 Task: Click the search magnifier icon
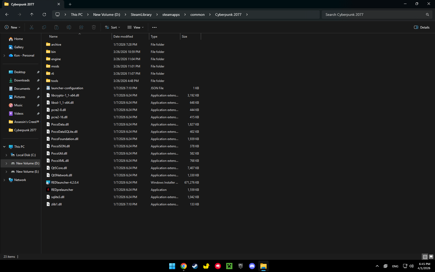(x=427, y=15)
